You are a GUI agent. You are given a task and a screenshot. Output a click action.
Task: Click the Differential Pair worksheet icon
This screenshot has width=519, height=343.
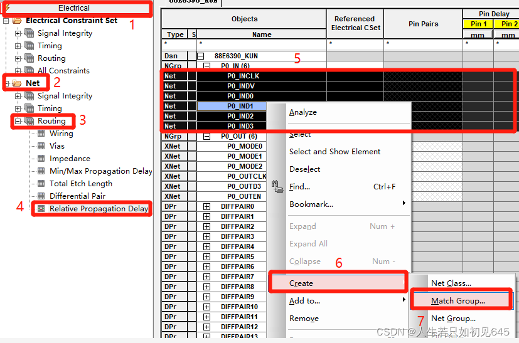pos(41,196)
